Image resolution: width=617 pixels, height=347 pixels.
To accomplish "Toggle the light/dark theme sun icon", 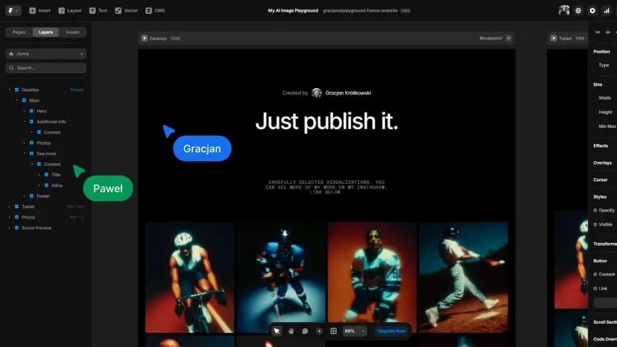I will point(319,331).
